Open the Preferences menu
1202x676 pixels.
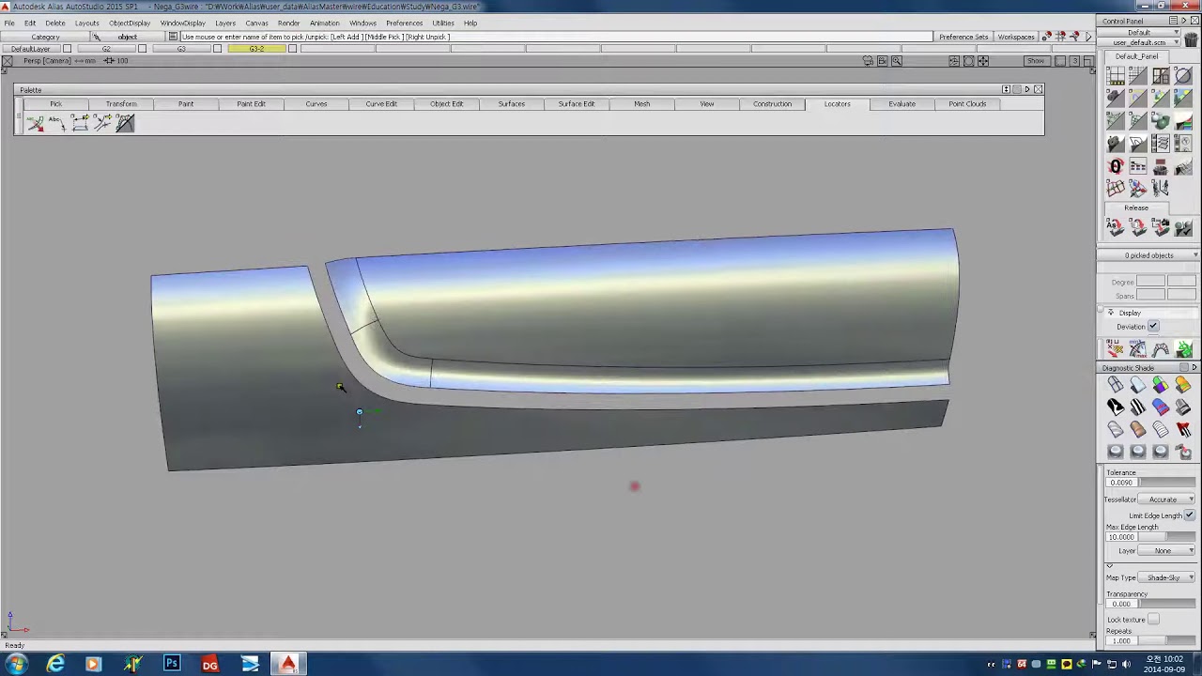click(404, 23)
